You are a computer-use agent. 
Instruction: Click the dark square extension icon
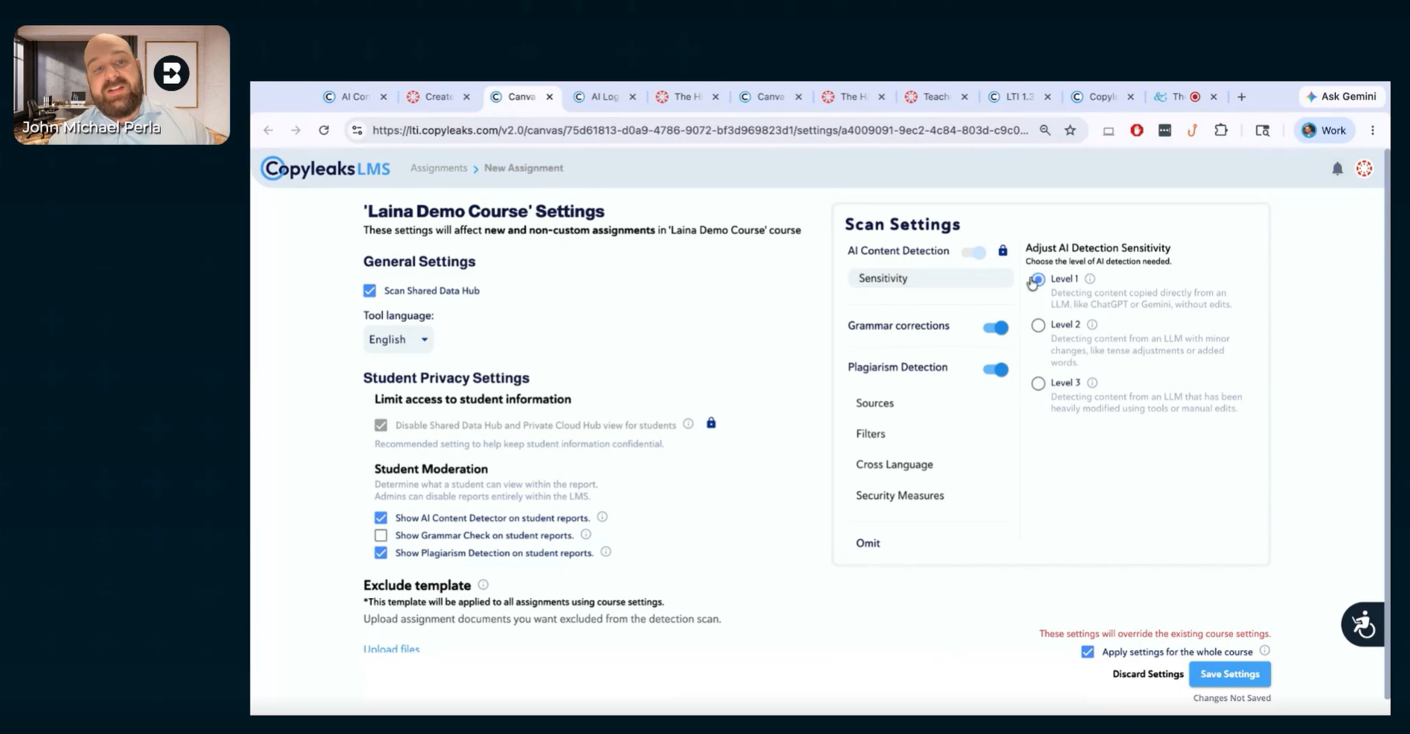click(x=1165, y=130)
